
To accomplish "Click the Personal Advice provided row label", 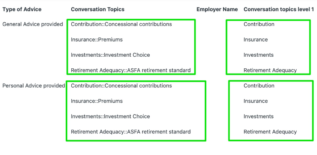I will tap(33, 85).
